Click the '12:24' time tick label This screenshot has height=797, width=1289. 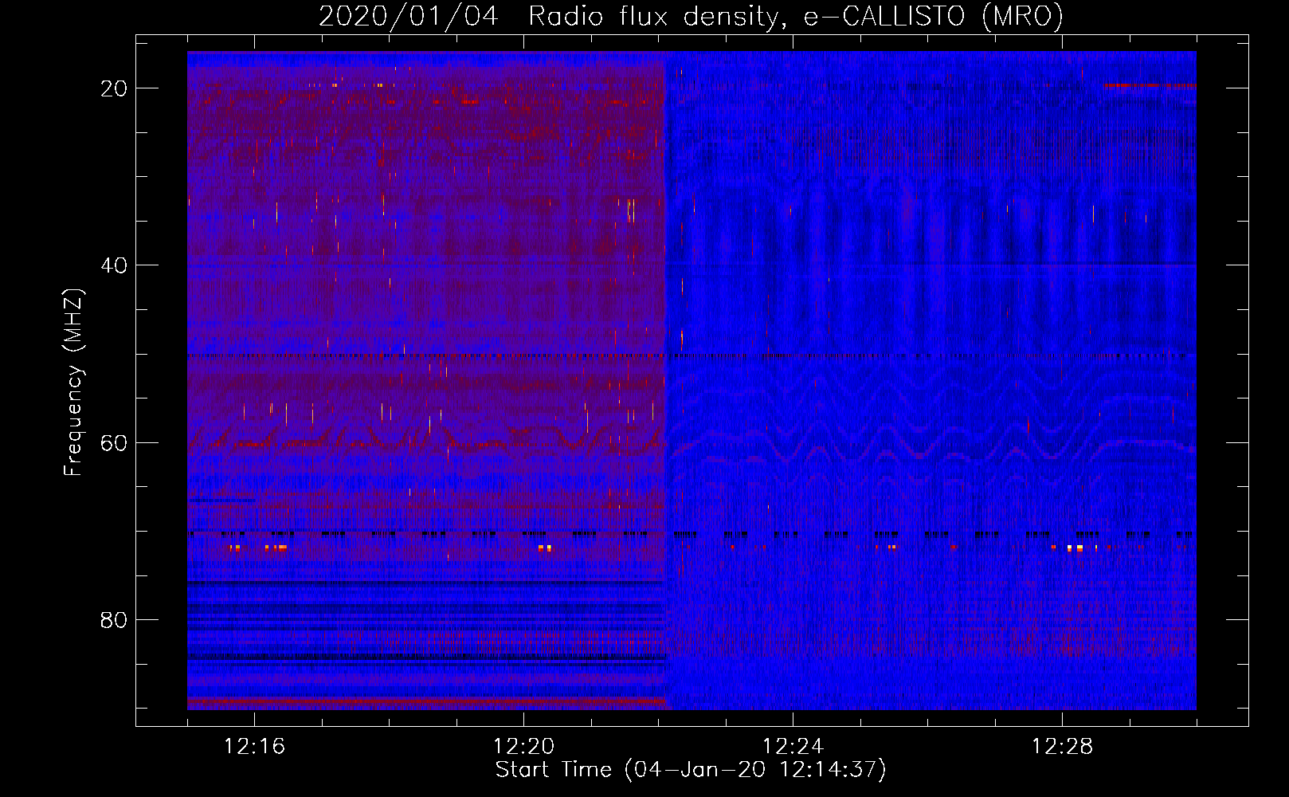(x=793, y=747)
